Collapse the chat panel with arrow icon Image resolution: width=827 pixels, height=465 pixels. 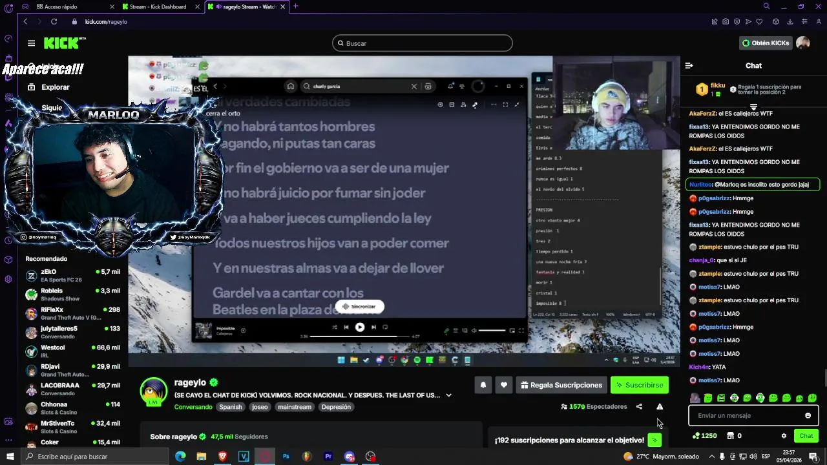(x=689, y=65)
